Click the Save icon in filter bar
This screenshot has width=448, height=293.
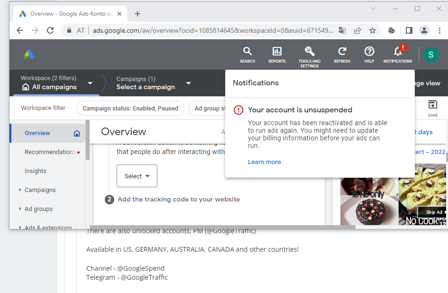pos(432,109)
